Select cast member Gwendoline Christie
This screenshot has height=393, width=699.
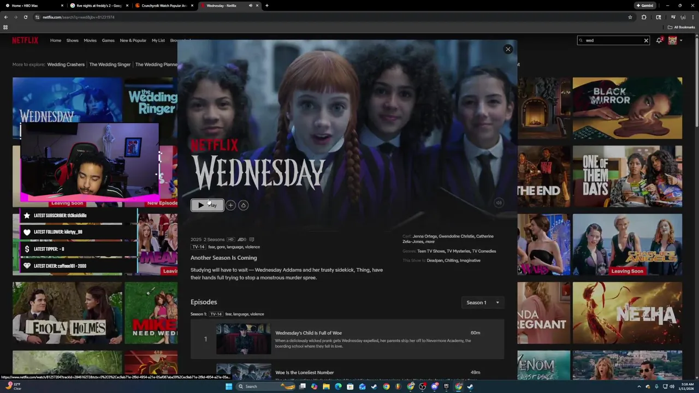click(456, 236)
